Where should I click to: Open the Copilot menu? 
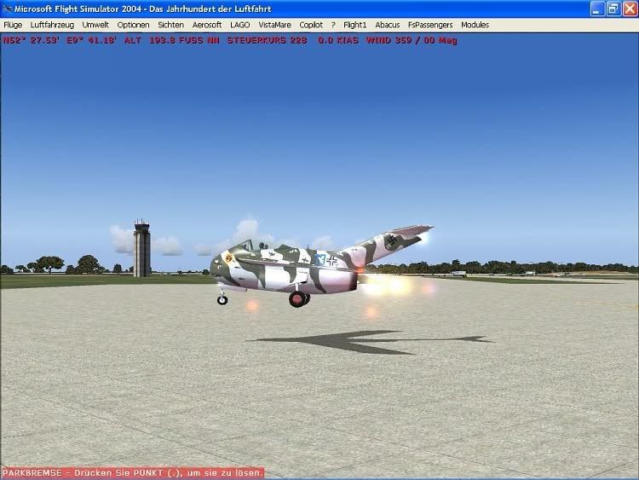click(311, 25)
